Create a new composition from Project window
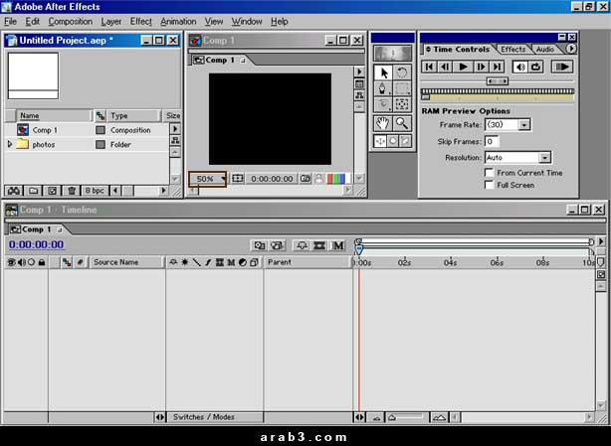Image resolution: width=611 pixels, height=446 pixels. point(52,191)
